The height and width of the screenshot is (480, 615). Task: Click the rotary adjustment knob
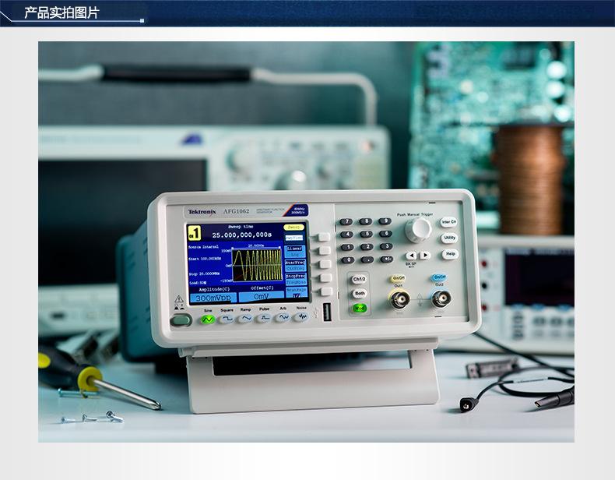tap(418, 228)
